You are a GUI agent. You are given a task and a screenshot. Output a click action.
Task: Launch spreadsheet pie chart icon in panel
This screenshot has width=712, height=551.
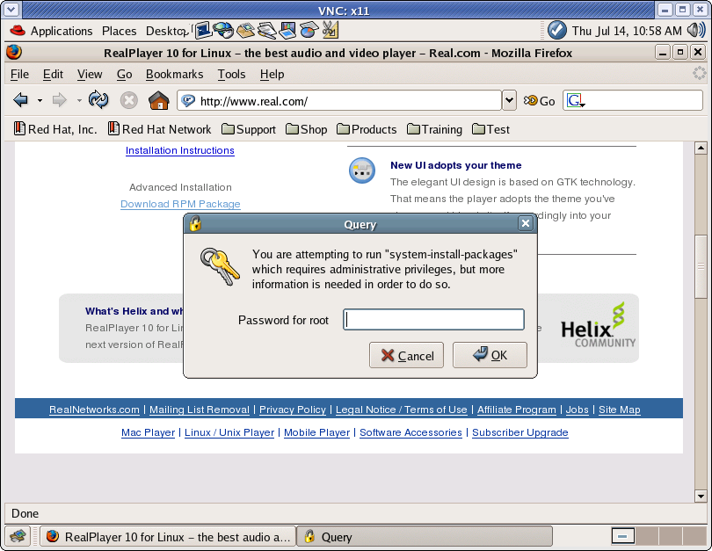point(309,30)
